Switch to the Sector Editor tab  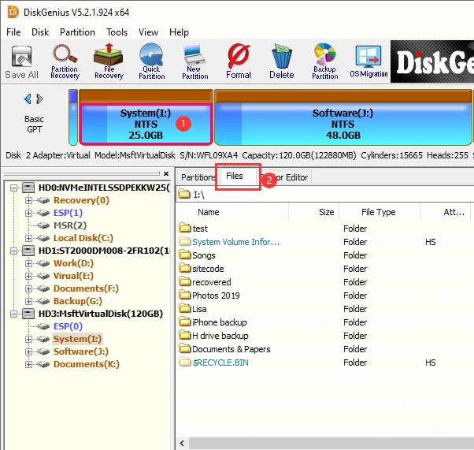click(285, 177)
